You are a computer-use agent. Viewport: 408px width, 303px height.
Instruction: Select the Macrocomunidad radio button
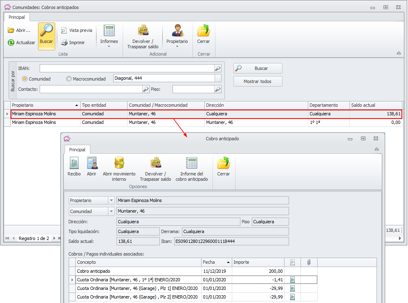click(x=69, y=79)
